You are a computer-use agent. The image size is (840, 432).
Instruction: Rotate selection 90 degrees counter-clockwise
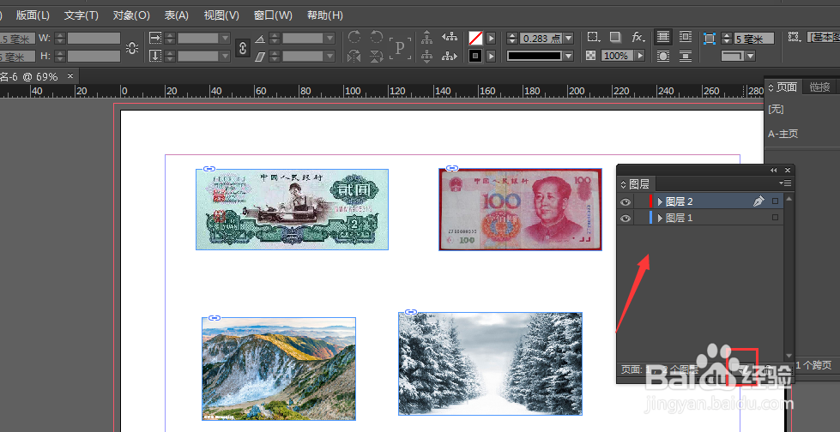377,37
